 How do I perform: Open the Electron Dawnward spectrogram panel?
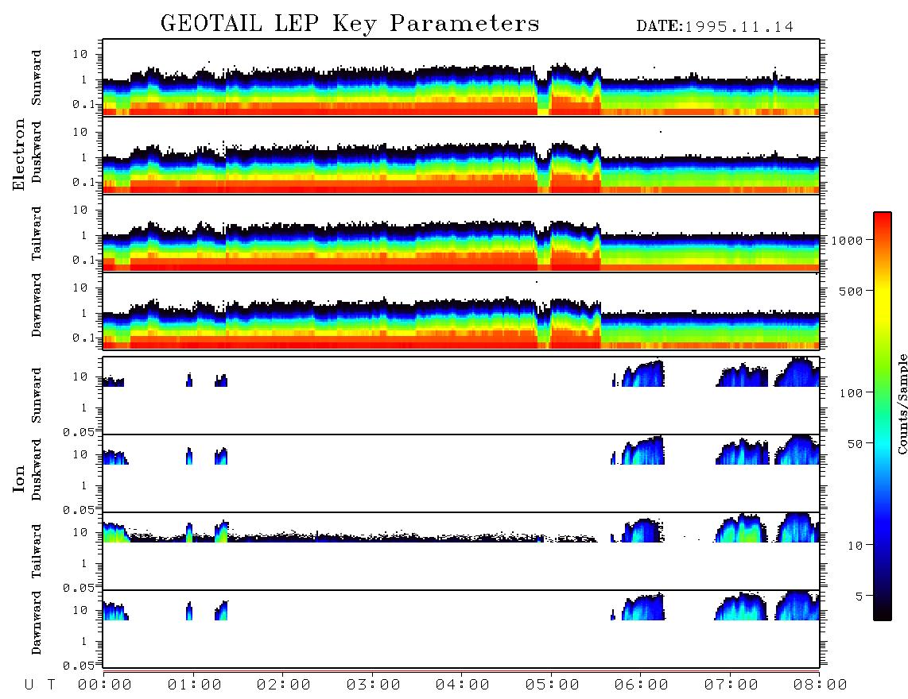tap(461, 311)
